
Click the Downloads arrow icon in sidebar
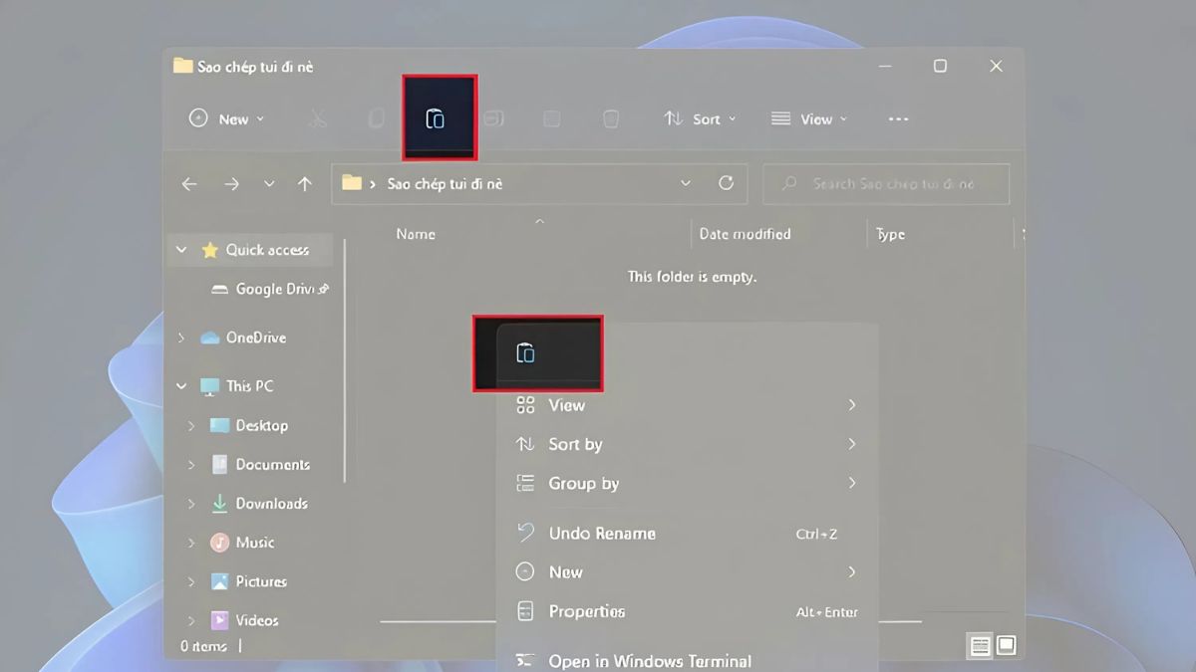tap(219, 504)
